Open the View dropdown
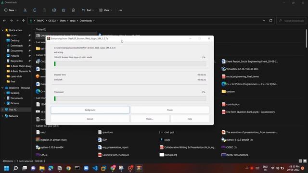Image resolution: width=308 pixels, height=173 pixels. 105,10
